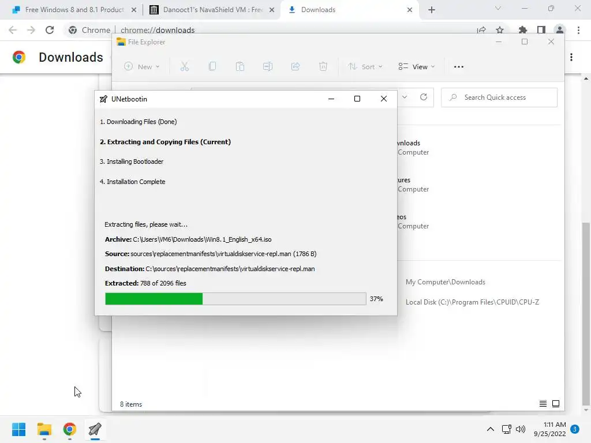591x443 pixels.
Task: Click the Cut icon in File Explorer
Action: point(184,67)
